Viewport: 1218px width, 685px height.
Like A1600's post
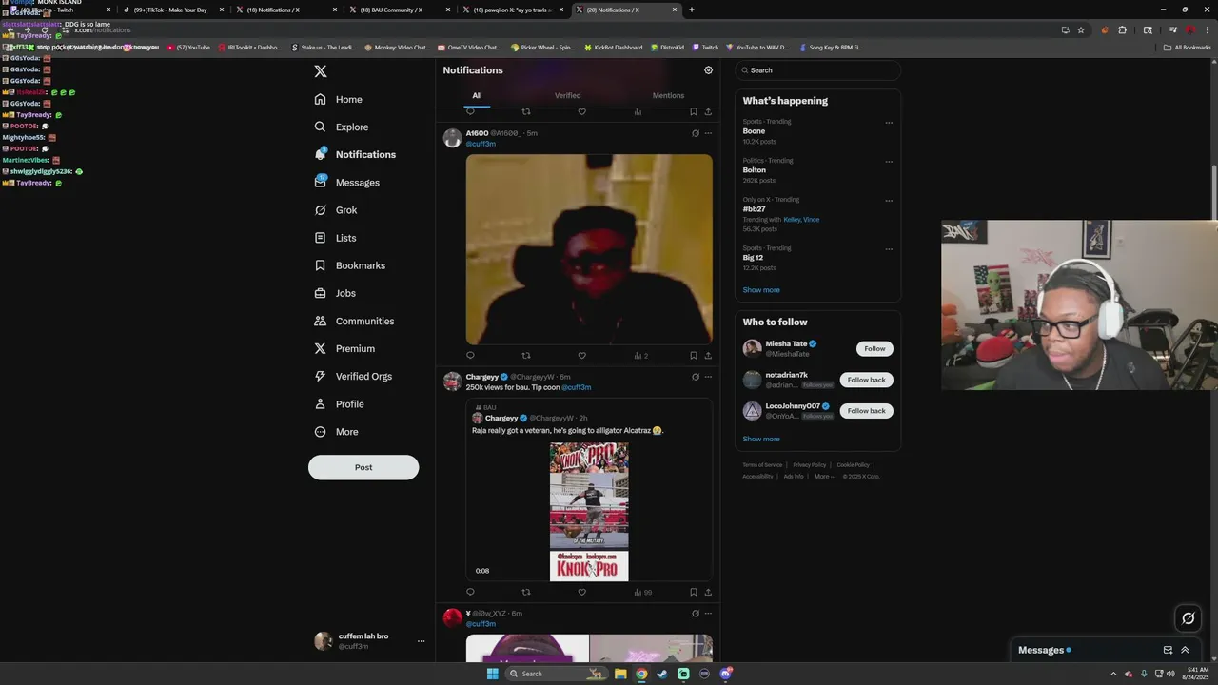(581, 356)
